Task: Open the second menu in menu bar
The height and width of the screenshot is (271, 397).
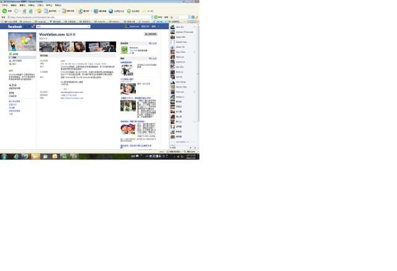Action: 14,5
